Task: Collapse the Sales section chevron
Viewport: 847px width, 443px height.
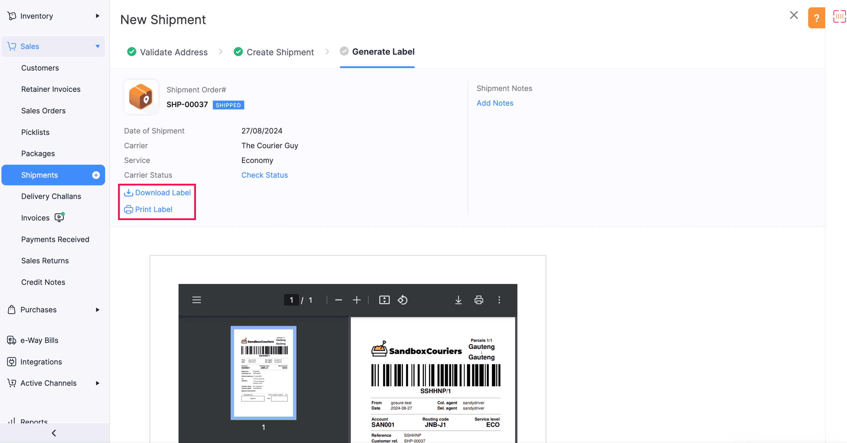Action: (97, 46)
